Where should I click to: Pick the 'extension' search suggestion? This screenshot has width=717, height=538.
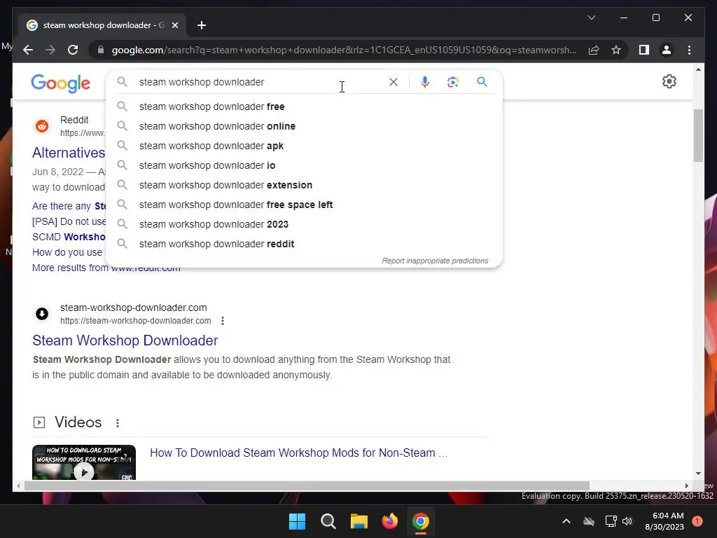pyautogui.click(x=304, y=185)
